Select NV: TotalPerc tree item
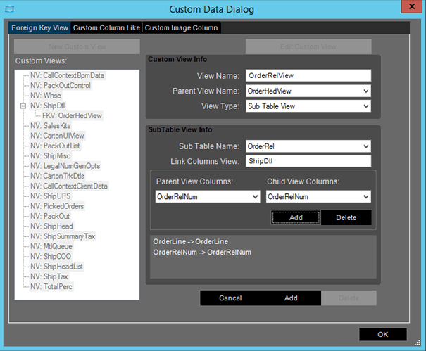The height and width of the screenshot is (351, 426). [x=51, y=286]
